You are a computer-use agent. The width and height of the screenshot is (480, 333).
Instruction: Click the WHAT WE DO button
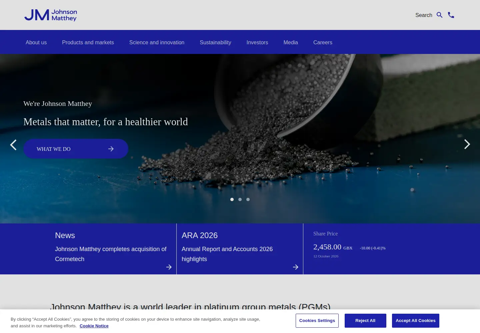pos(76,149)
